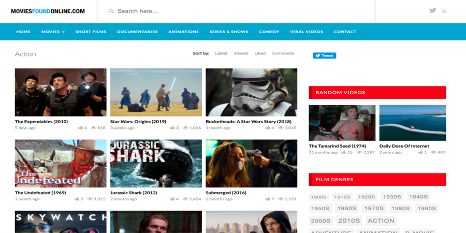Open the Contact page
Screen dimensions: 466x233
(x=345, y=32)
